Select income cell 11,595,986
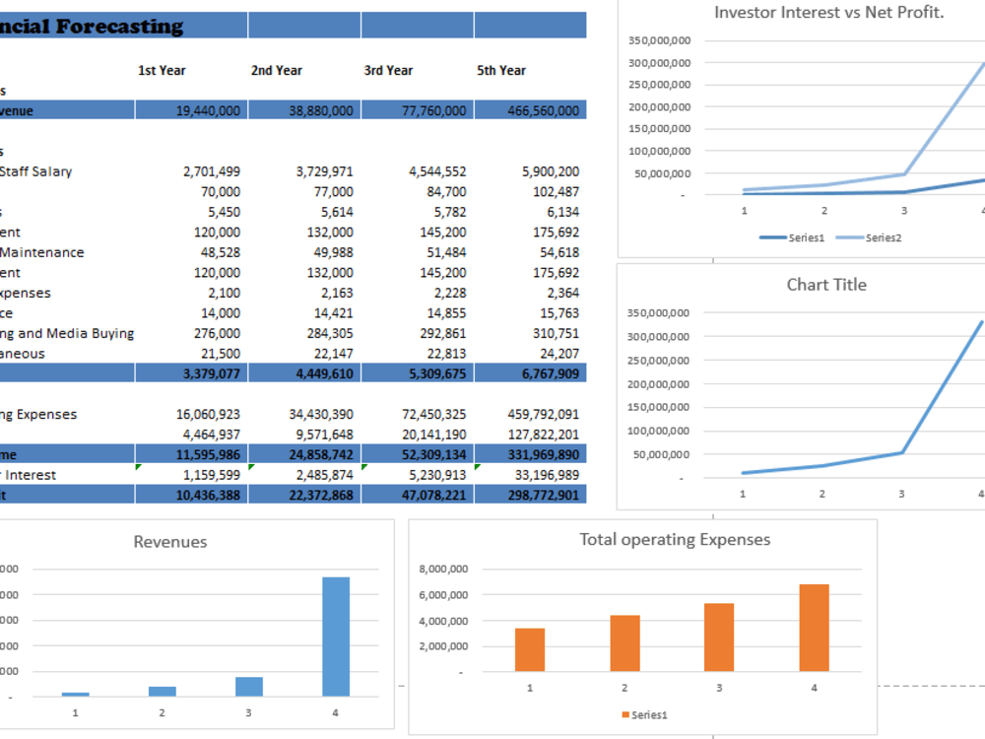This screenshot has width=985, height=739. [192, 454]
